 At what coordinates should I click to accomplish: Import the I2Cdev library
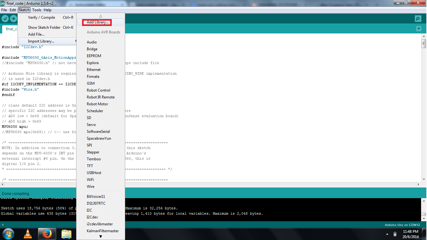point(101,217)
